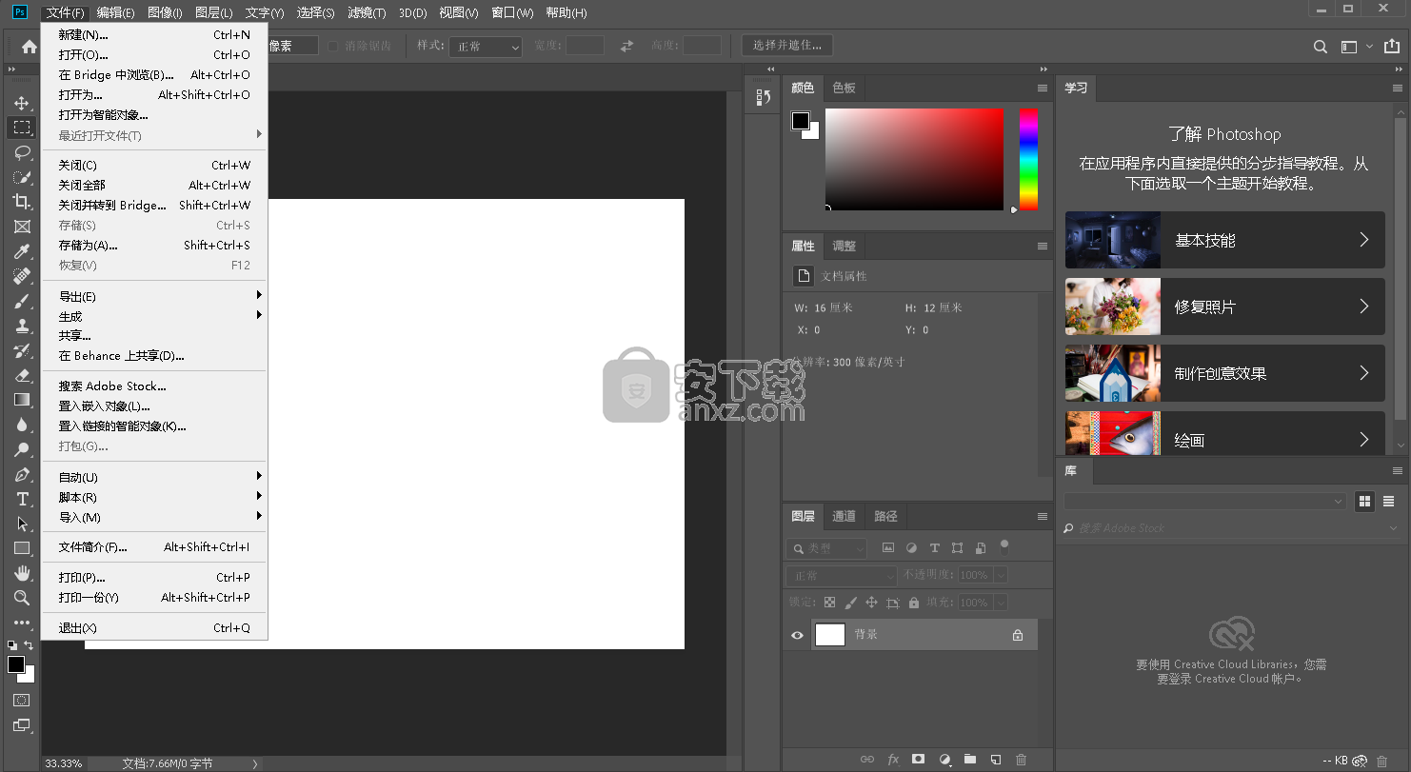Click the foreground color swatch in toolbar
1411x772 pixels.
tap(16, 664)
